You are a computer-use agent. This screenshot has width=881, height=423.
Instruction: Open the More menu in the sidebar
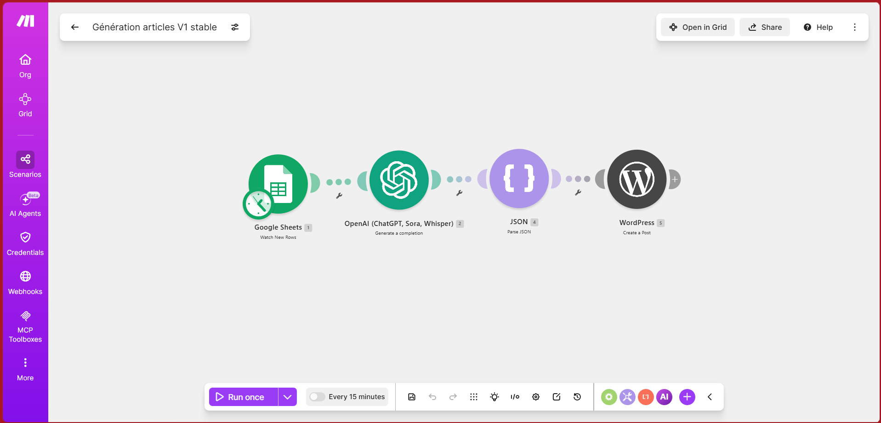25,370
